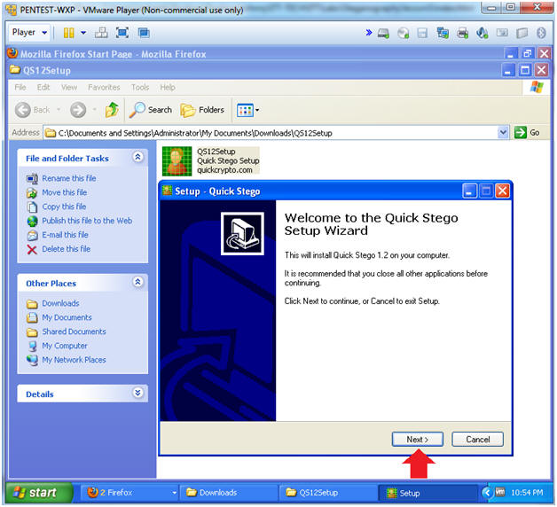Screen dimensions: 557x507
Task: Click Next in Quick Stego setup
Action: pos(418,440)
